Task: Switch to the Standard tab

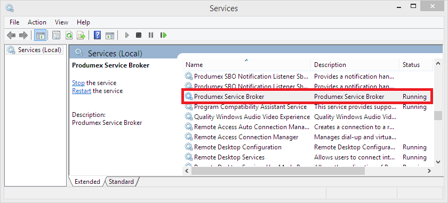Action: [x=121, y=182]
